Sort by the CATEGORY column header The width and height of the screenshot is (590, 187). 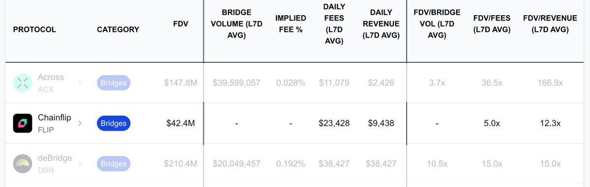(x=118, y=29)
